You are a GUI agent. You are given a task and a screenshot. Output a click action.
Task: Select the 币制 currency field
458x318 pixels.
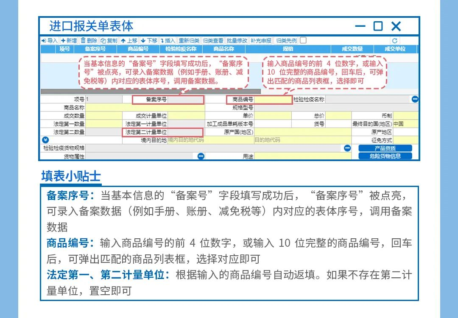point(406,116)
